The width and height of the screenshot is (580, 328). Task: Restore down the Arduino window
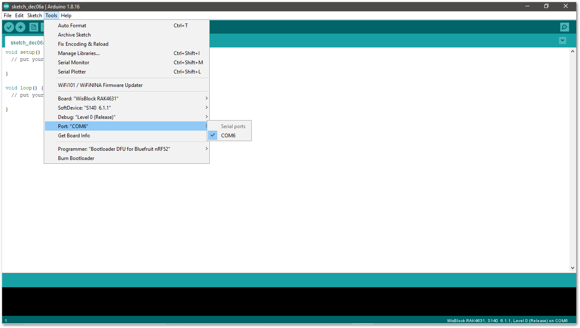[546, 6]
